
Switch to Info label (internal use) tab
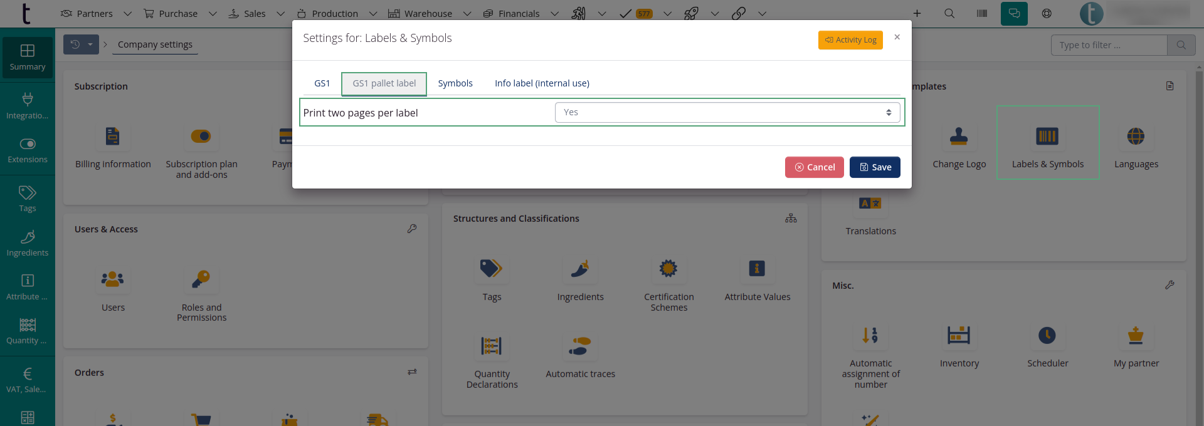pos(542,83)
